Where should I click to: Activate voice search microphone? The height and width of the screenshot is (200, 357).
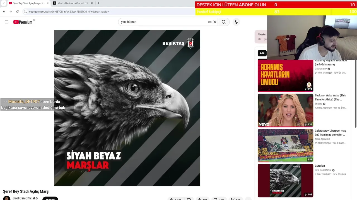(236, 22)
